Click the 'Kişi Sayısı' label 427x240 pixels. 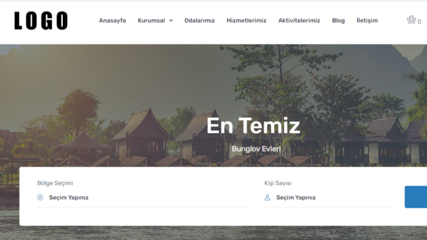pyautogui.click(x=278, y=183)
